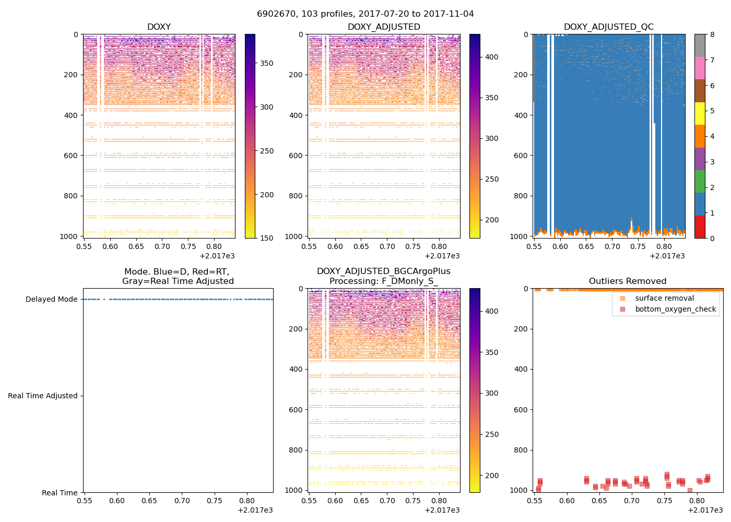This screenshot has width=731, height=522.
Task: Click the DOXY plot title
Action: (159, 27)
